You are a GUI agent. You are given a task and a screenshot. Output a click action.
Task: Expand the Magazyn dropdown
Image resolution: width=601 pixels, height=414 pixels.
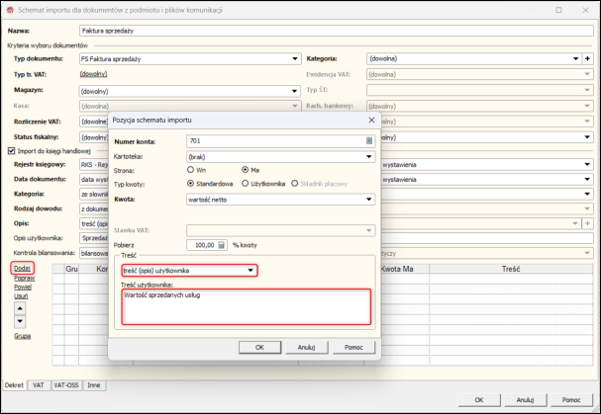(294, 91)
